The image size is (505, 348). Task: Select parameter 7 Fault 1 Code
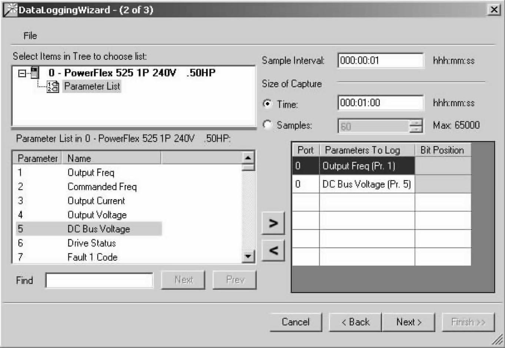click(89, 257)
